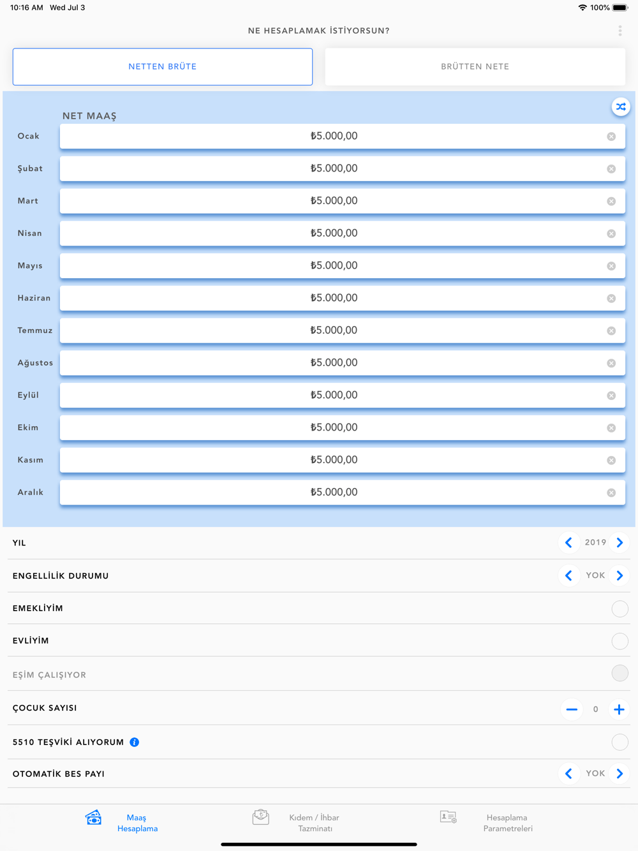The height and width of the screenshot is (851, 638).
Task: Select the NETTEN BRÜTE tab
Action: (x=163, y=66)
